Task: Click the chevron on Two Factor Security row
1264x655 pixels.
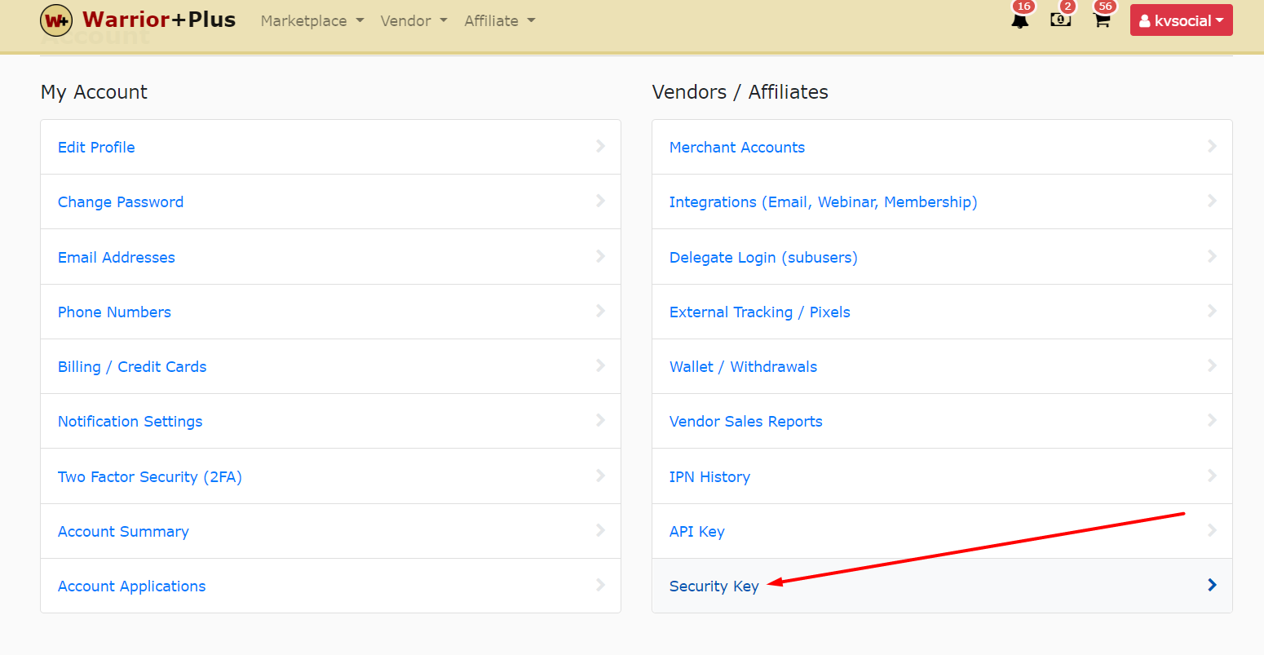Action: tap(600, 476)
